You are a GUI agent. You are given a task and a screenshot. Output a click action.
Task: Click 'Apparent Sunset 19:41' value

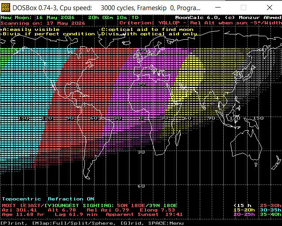pos(144,215)
